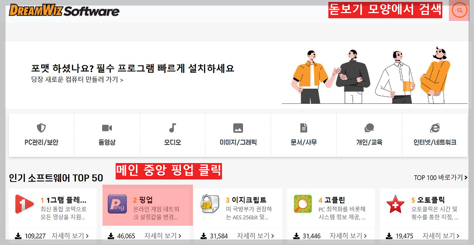Click the download count 31,446
The height and width of the screenshot is (245, 474).
pyautogui.click(x=312, y=236)
